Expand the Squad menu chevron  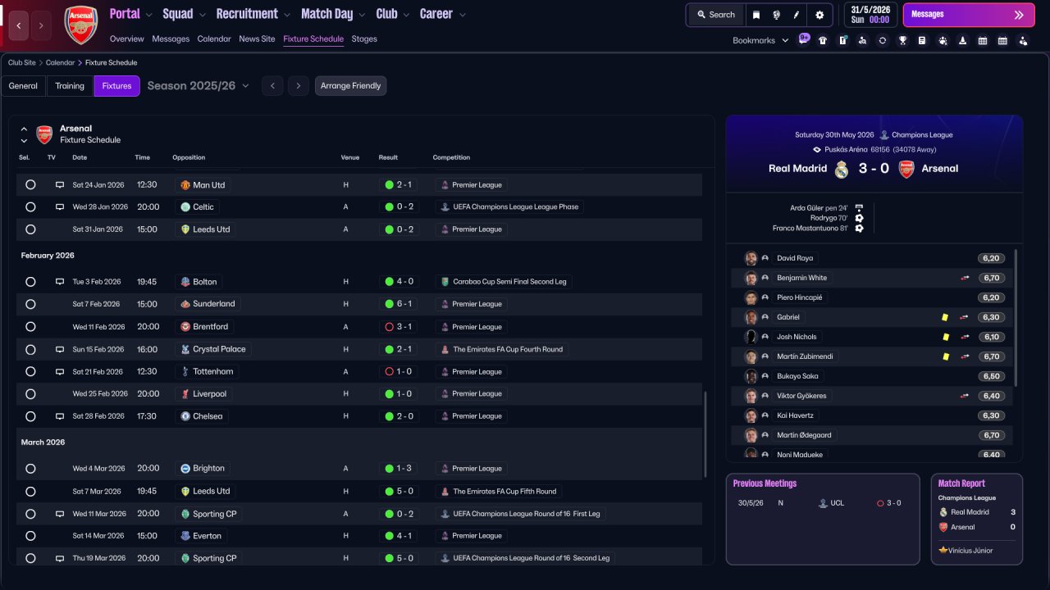tap(202, 15)
